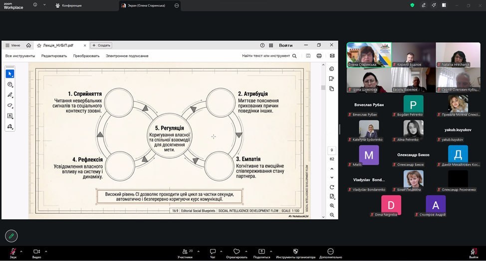Open the bookmarks panel icon on right sidebar
The height and width of the screenshot is (261, 486).
point(331,79)
